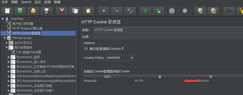This screenshot has width=243, height=95.
Task: Click the Copy icon
Action: [75, 11]
